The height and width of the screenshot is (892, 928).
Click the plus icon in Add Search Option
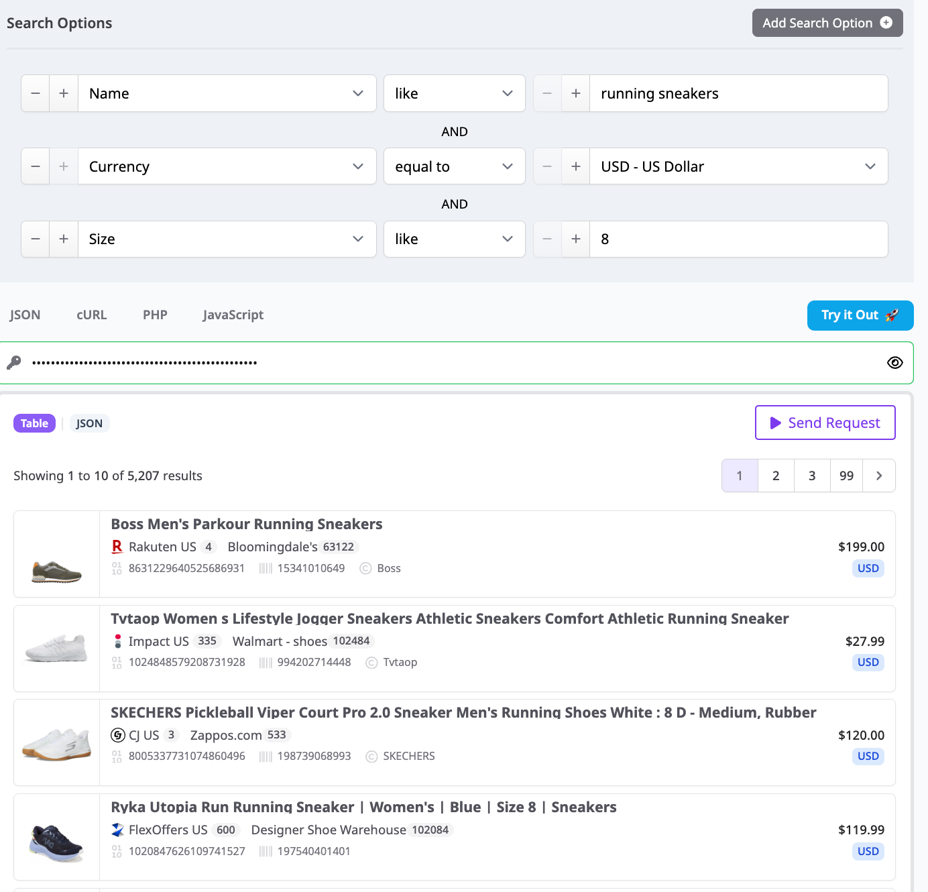[x=886, y=22]
